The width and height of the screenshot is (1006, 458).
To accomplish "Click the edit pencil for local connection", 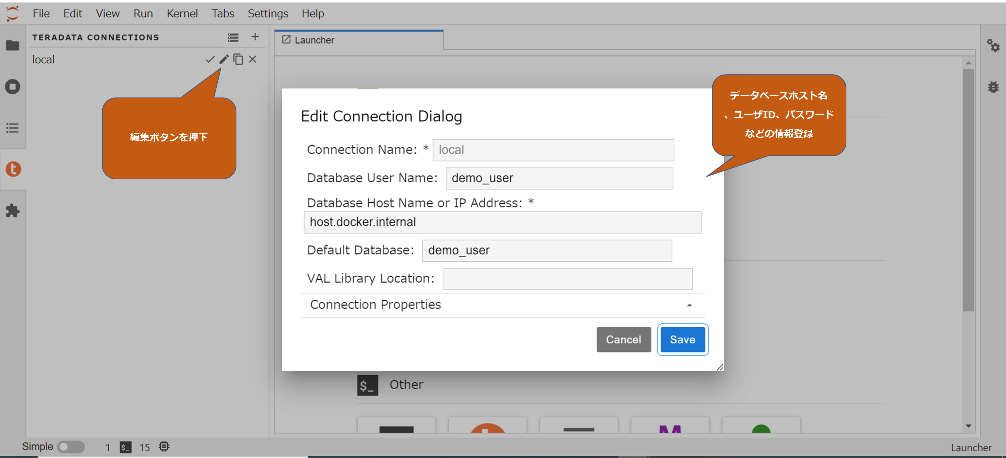I will pos(224,59).
